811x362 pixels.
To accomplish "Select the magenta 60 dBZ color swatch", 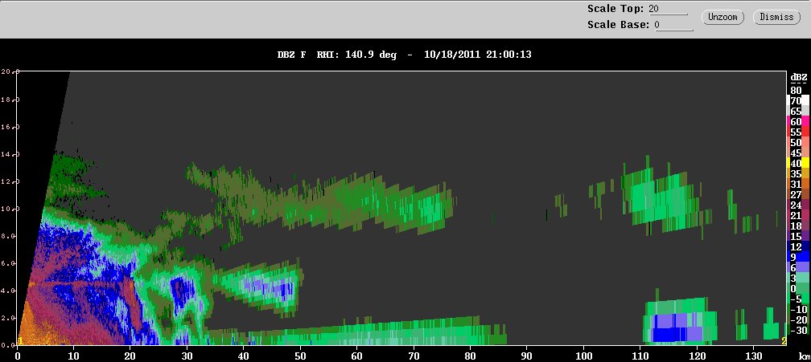I will [805, 122].
